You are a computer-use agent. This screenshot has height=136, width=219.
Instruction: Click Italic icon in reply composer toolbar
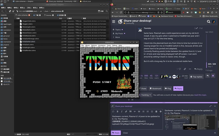[122, 112]
